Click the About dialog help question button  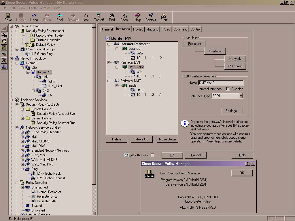[x=248, y=164]
